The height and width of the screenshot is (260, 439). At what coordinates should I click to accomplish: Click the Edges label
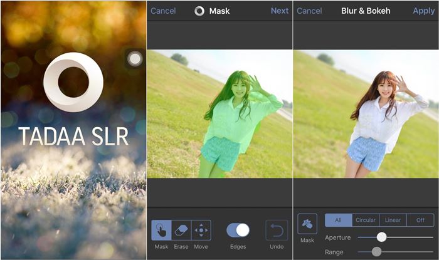click(x=238, y=247)
